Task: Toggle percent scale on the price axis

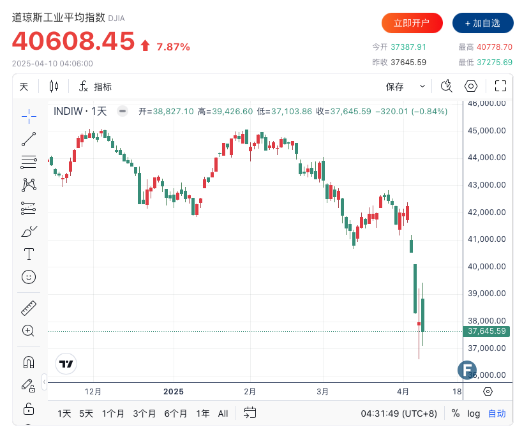Action: click(456, 413)
